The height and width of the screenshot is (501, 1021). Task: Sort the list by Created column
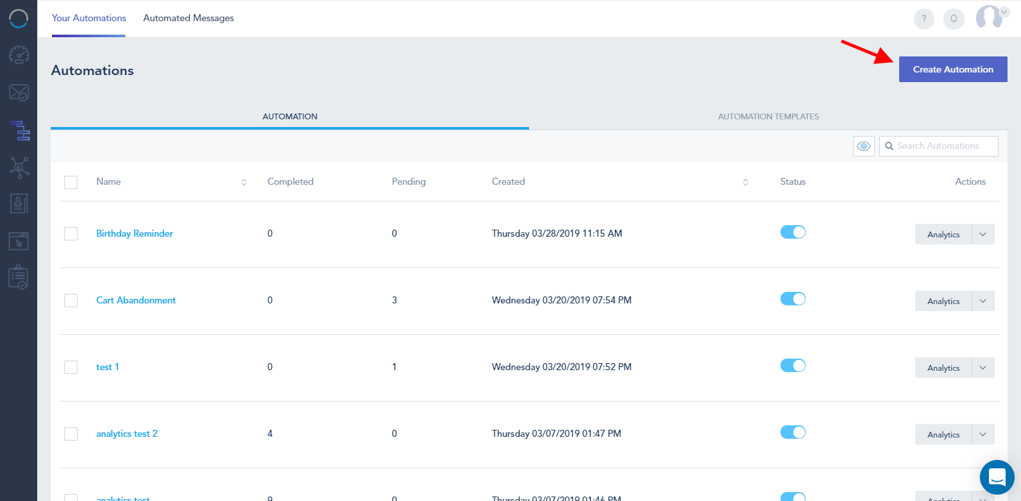[x=745, y=182]
